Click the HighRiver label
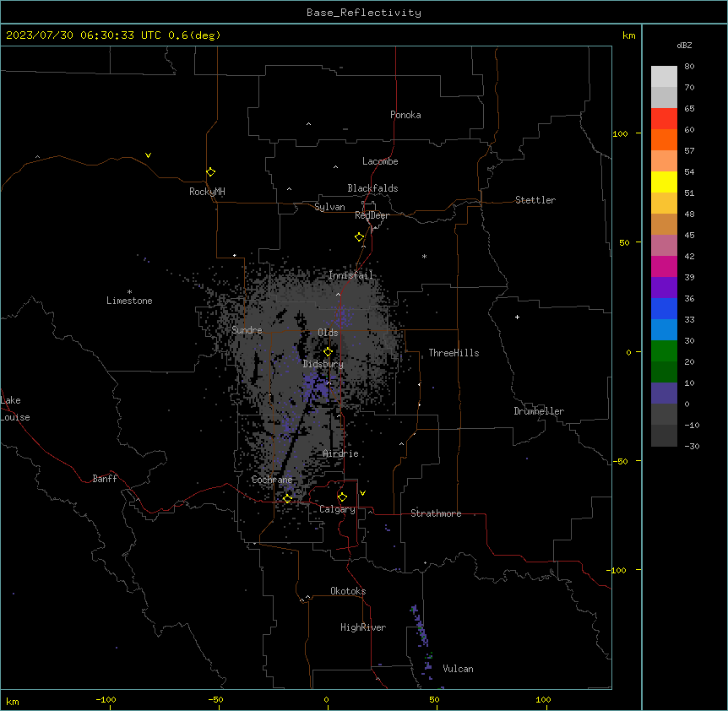Viewport: 728px width, 711px height. click(363, 627)
